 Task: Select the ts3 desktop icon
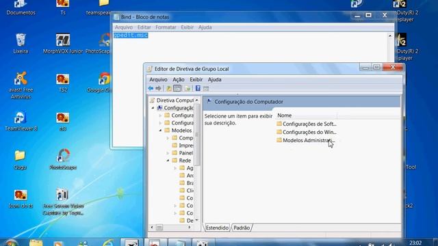point(63,122)
